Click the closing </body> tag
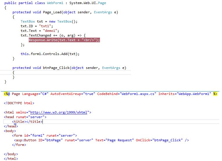 coord(11,154)
